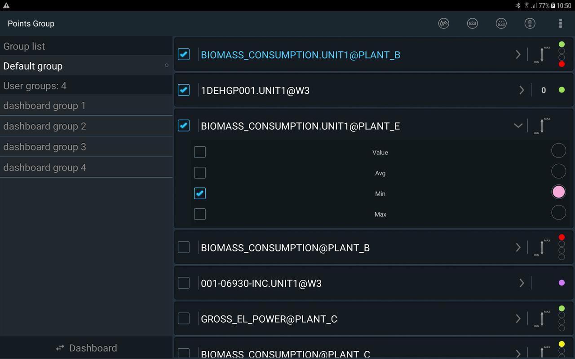Tap min/max arrow icon for BIOMASS_CONSUMPTION.UNIT1@PLANT_E
575x359 pixels.
tap(542, 126)
